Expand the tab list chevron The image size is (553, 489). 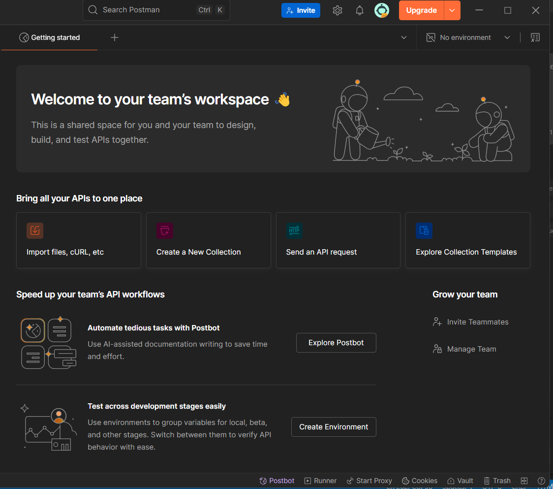click(404, 37)
